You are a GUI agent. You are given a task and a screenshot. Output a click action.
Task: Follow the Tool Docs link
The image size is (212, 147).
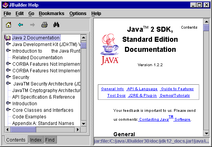coord(116,96)
